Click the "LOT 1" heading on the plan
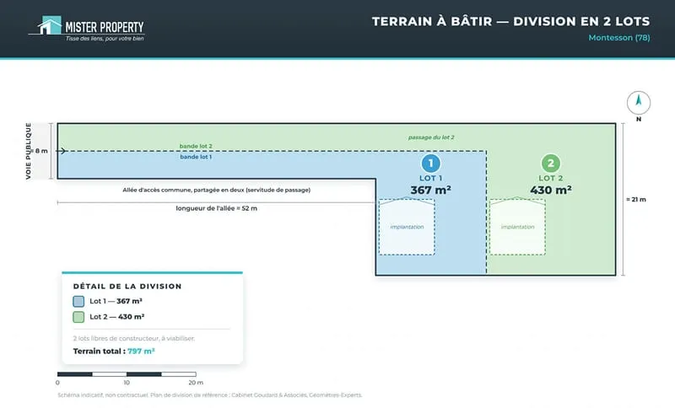 pyautogui.click(x=430, y=178)
